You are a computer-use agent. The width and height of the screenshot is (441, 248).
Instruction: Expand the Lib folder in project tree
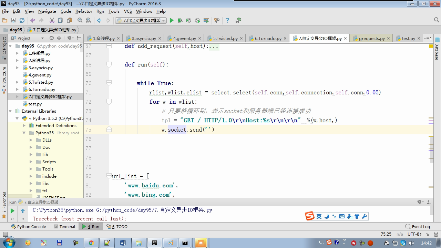click(31, 155)
